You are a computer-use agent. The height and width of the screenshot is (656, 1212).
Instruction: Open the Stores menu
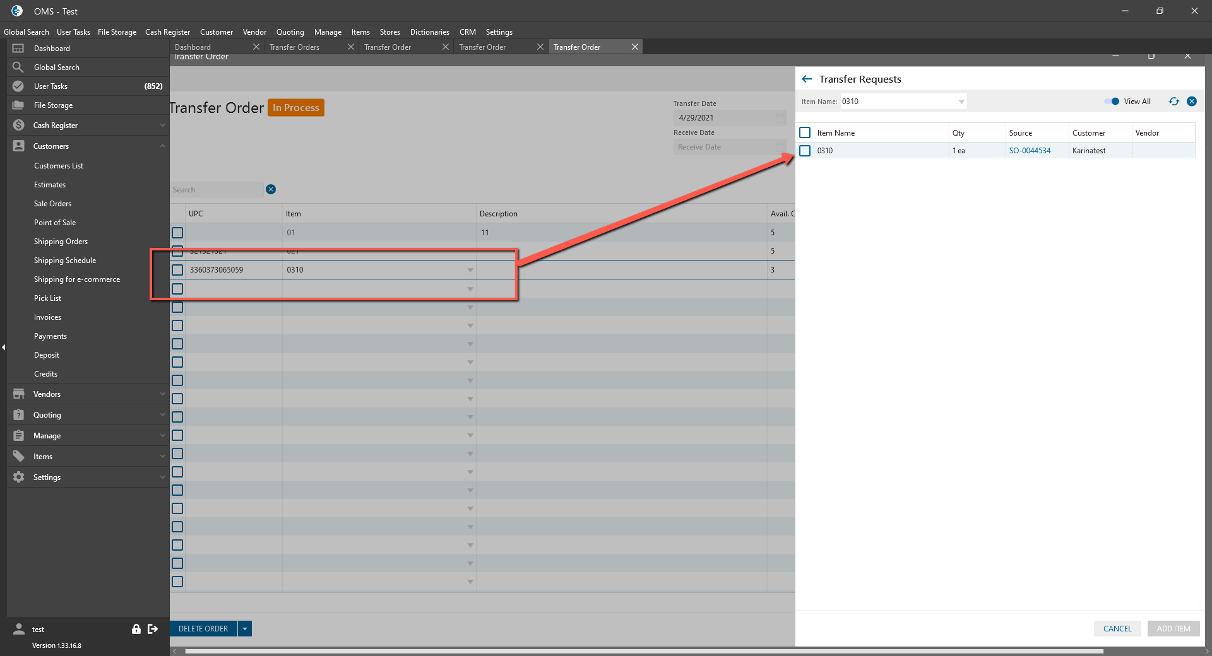click(390, 32)
